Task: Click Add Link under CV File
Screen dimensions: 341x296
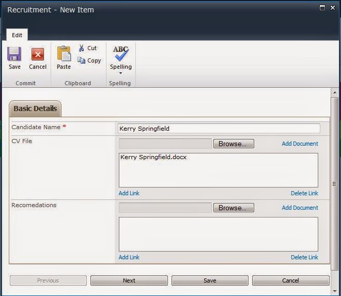Action: point(129,193)
